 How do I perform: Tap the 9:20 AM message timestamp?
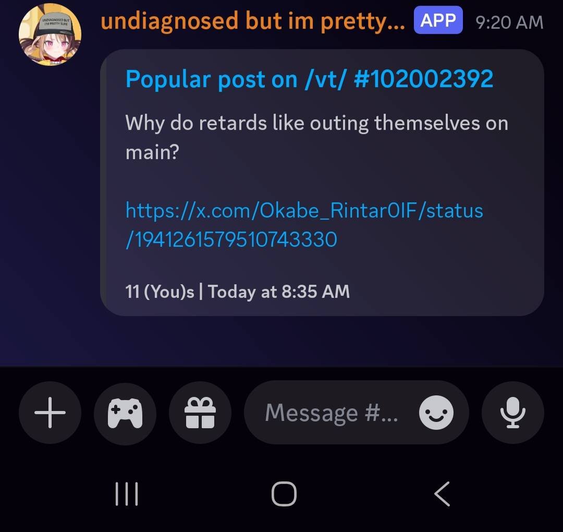click(509, 22)
